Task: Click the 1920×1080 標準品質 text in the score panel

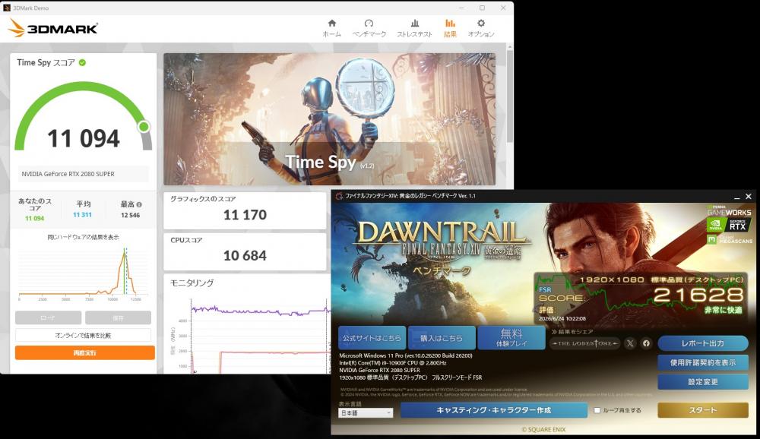Action: point(660,280)
